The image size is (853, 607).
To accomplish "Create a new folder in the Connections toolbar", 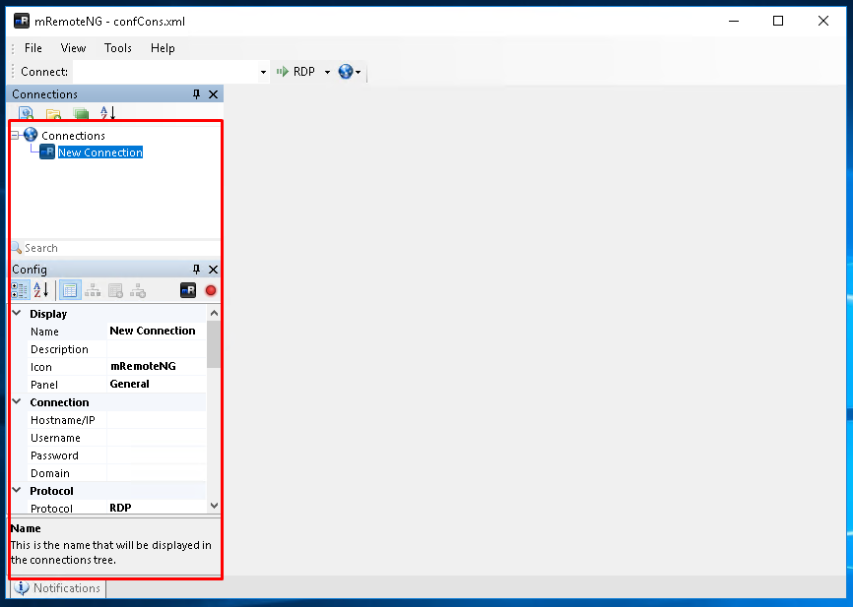I will coord(53,112).
